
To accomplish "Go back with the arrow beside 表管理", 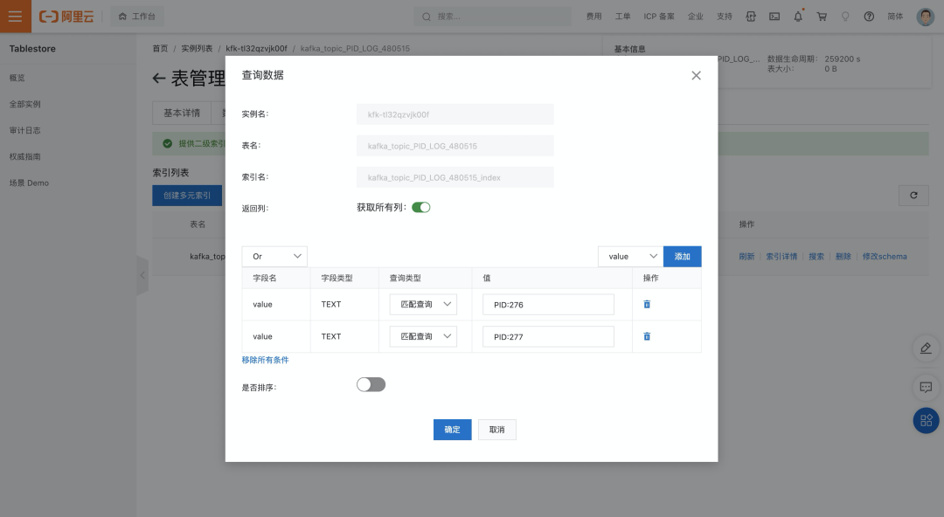I will 159,79.
